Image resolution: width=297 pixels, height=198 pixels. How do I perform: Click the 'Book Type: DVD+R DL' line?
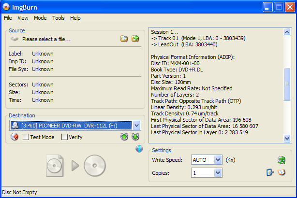pos(177,70)
